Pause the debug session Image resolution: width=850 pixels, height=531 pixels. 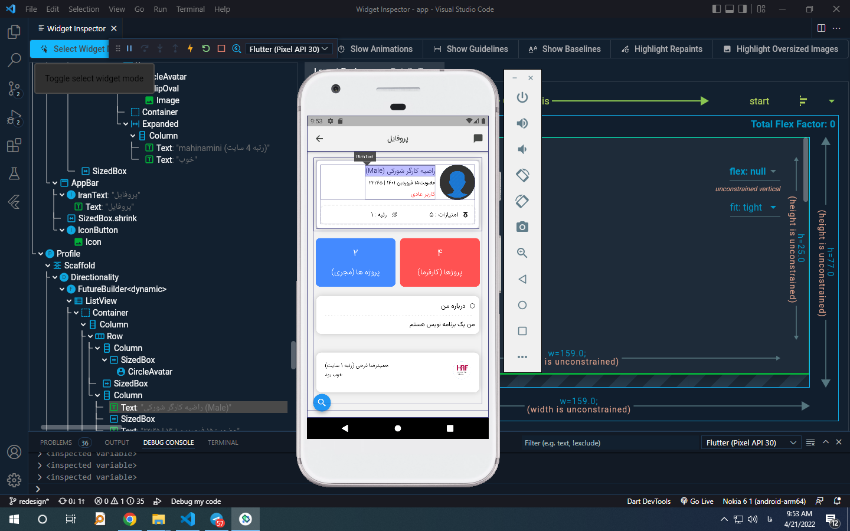pyautogui.click(x=129, y=49)
